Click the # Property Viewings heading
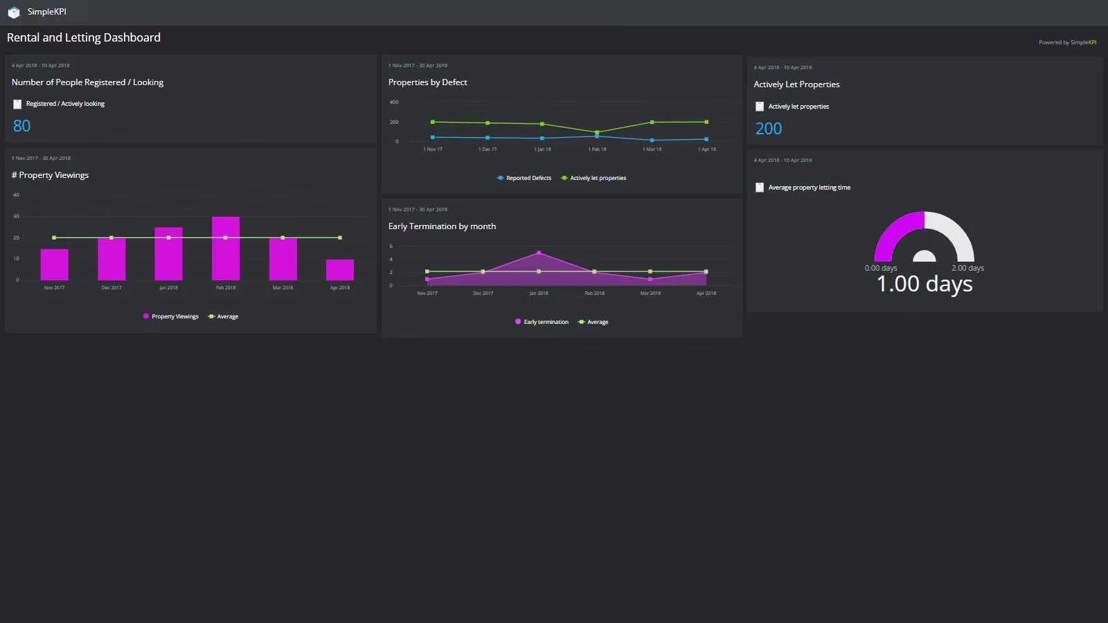1108x623 pixels. (51, 175)
